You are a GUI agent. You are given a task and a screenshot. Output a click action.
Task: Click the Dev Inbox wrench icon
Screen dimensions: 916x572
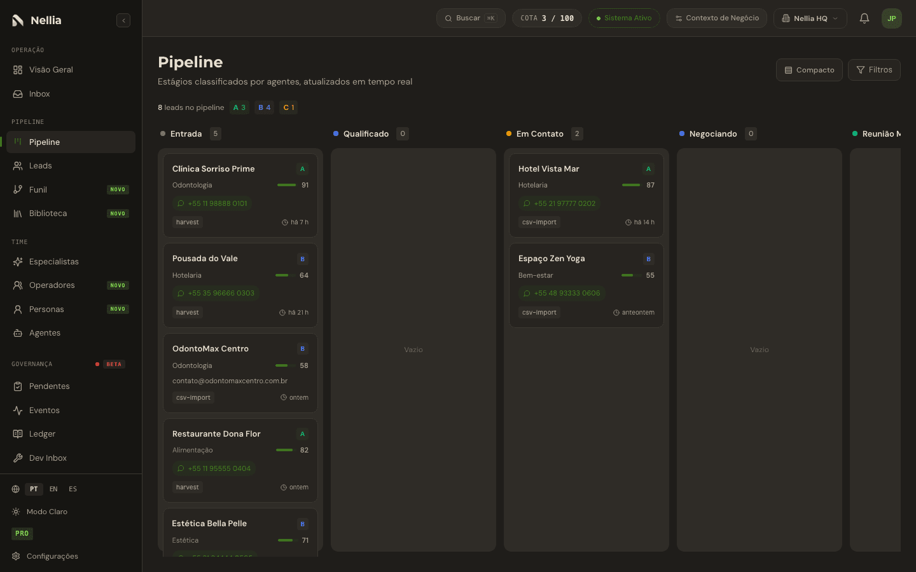click(18, 458)
